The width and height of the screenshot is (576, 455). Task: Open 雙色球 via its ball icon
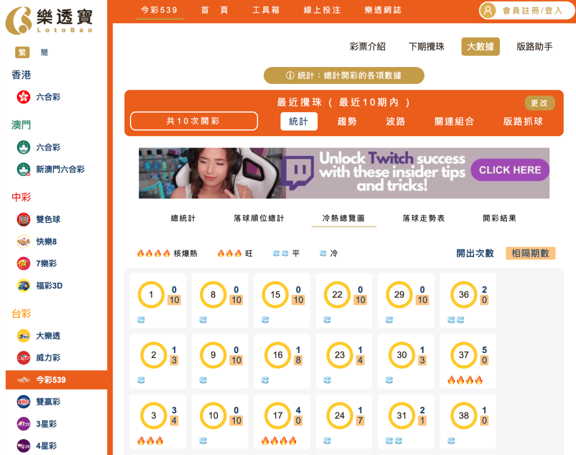click(23, 219)
